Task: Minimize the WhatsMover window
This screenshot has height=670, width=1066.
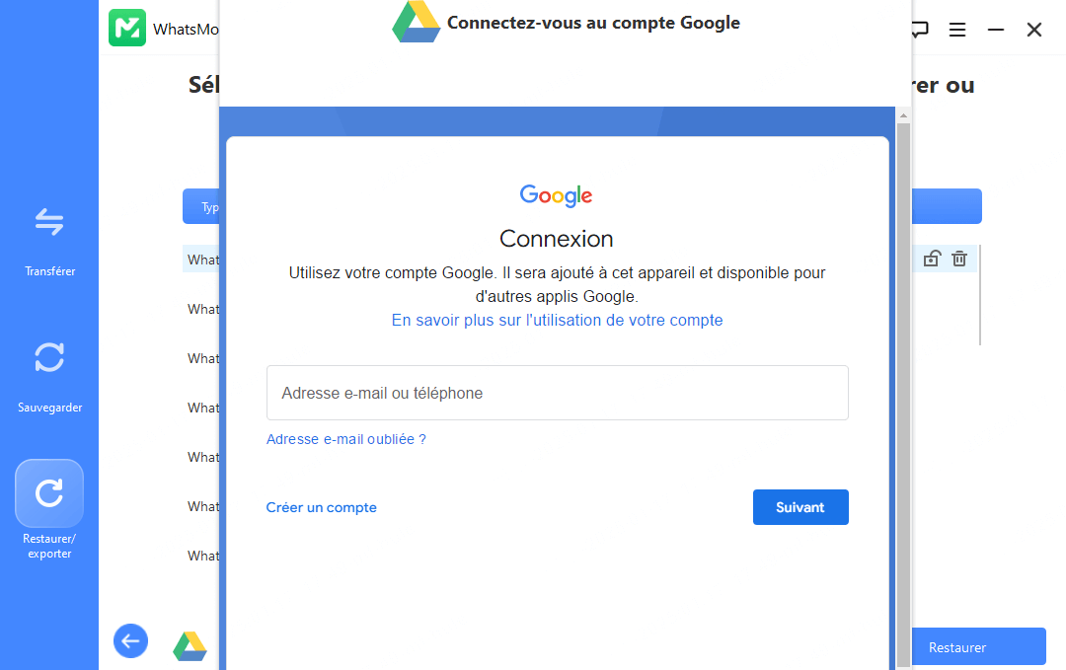Action: 996,30
